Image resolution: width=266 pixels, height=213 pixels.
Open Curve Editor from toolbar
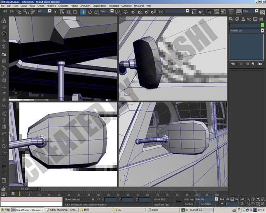(216, 12)
